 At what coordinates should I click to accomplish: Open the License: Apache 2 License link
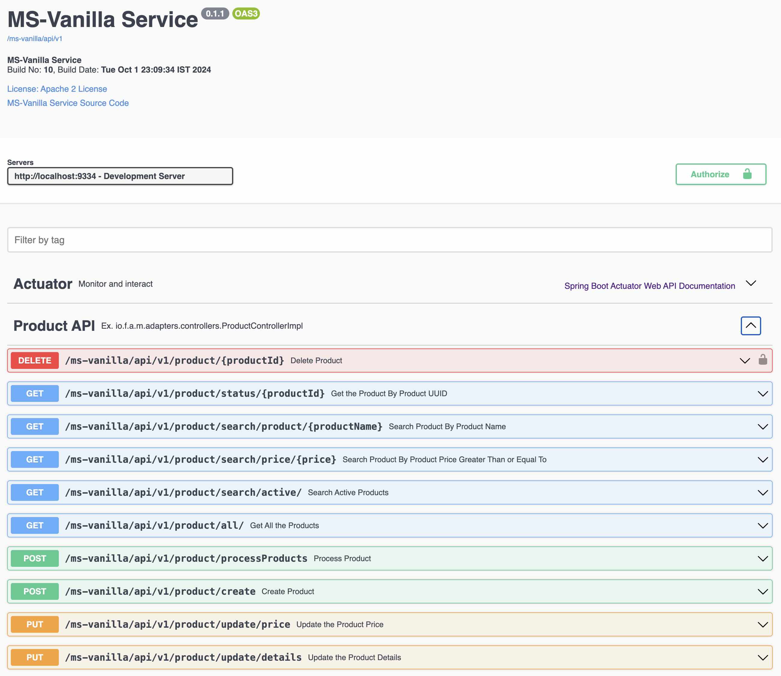click(x=57, y=89)
